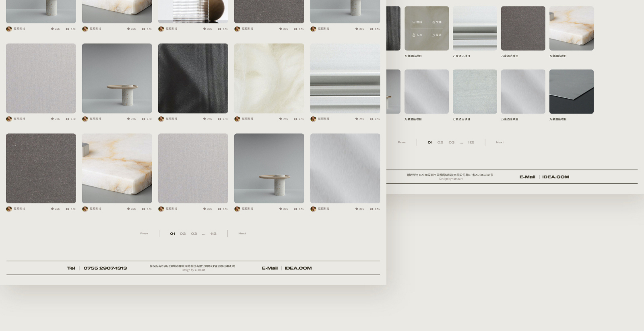This screenshot has width=644, height=331.
Task: Click Next in the left gallery pagination
Action: [x=242, y=234]
